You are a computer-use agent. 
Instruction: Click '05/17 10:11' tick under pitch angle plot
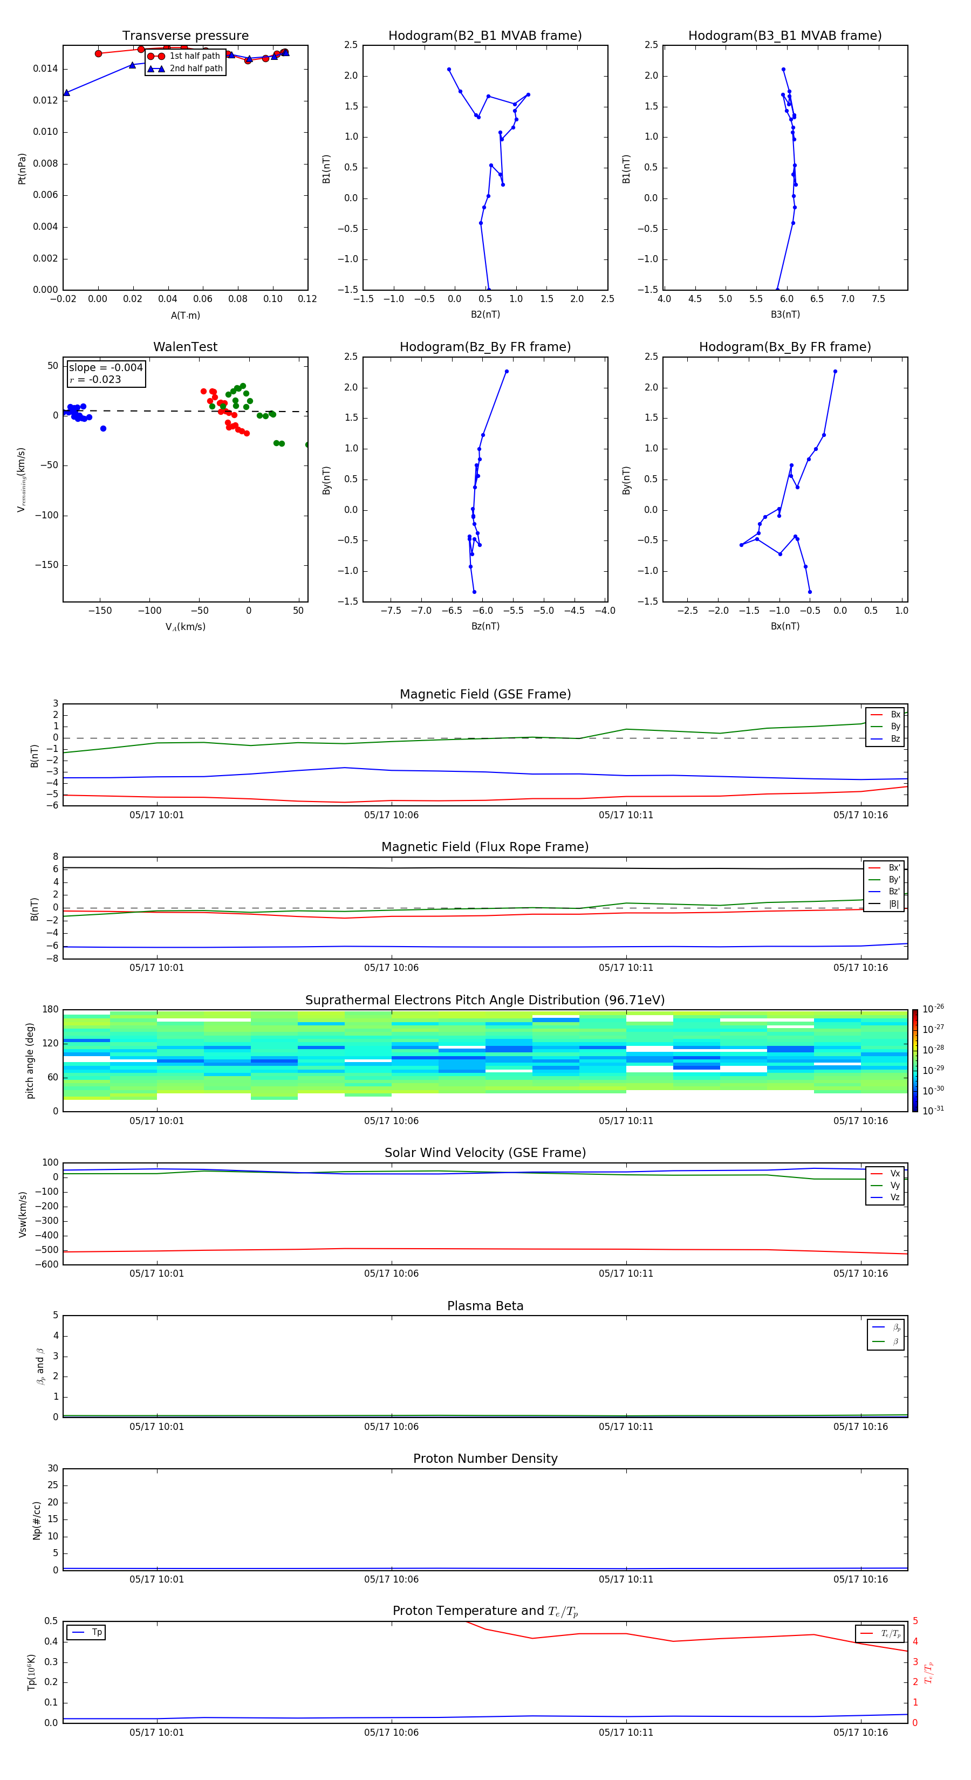tap(626, 1121)
